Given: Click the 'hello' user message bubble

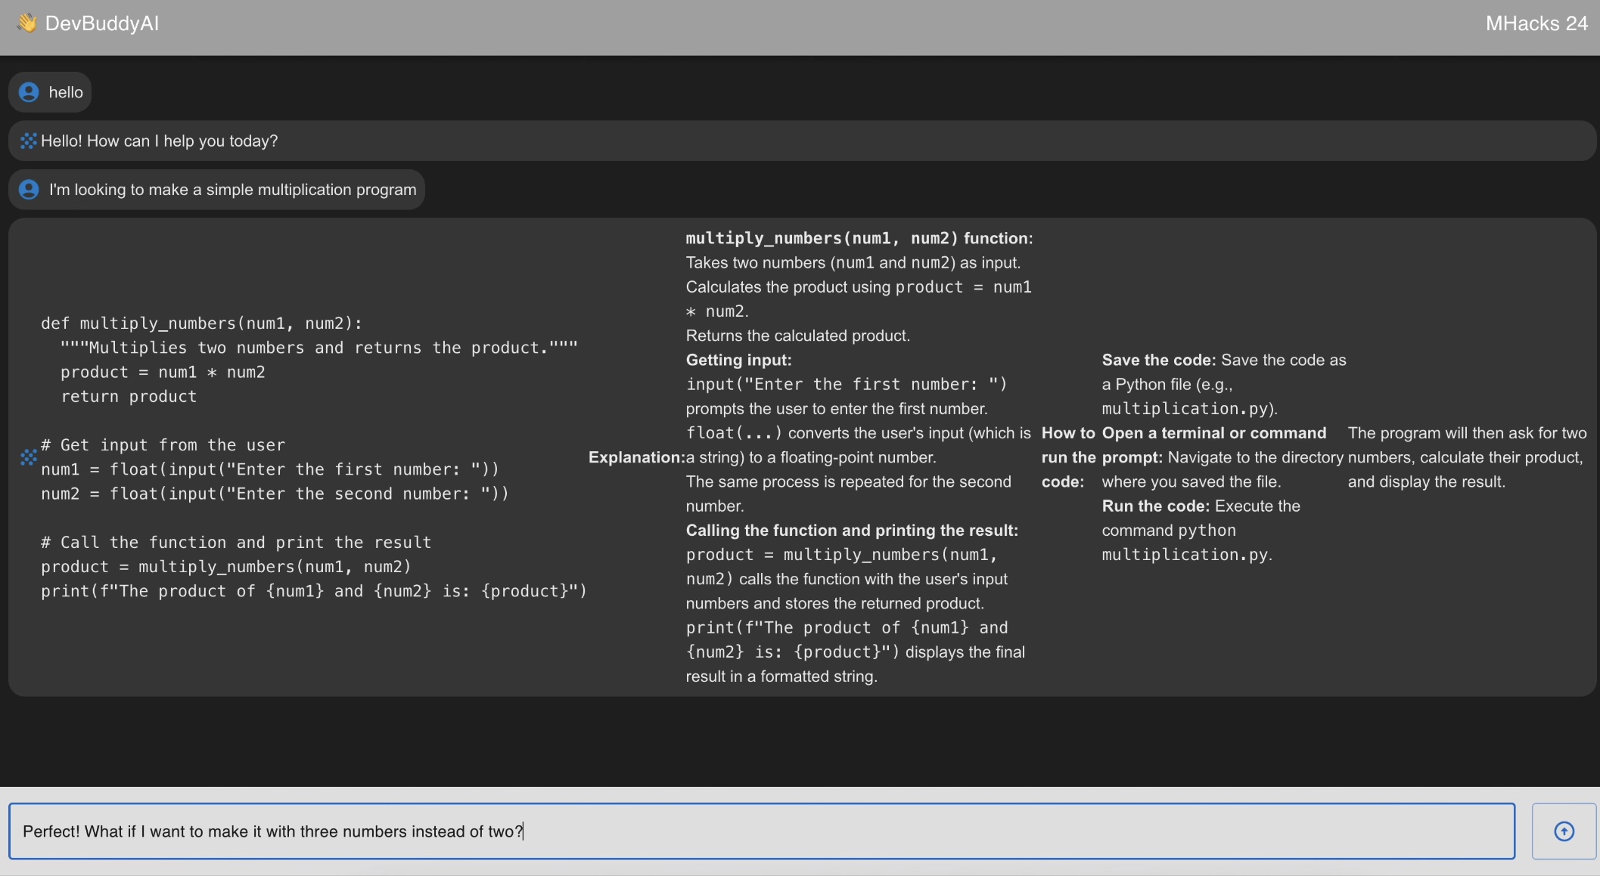Looking at the screenshot, I should tap(66, 92).
